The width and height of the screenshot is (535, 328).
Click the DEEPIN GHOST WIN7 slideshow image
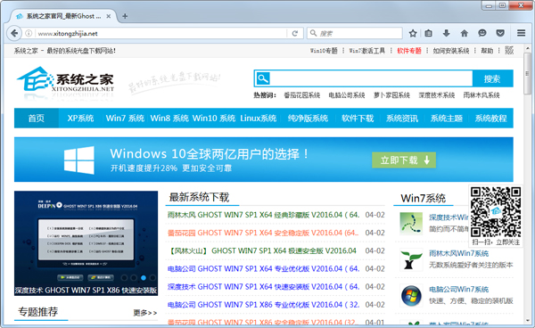[x=86, y=243]
